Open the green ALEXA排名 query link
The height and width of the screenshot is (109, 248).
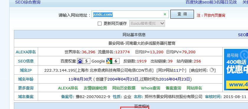coord(68,88)
